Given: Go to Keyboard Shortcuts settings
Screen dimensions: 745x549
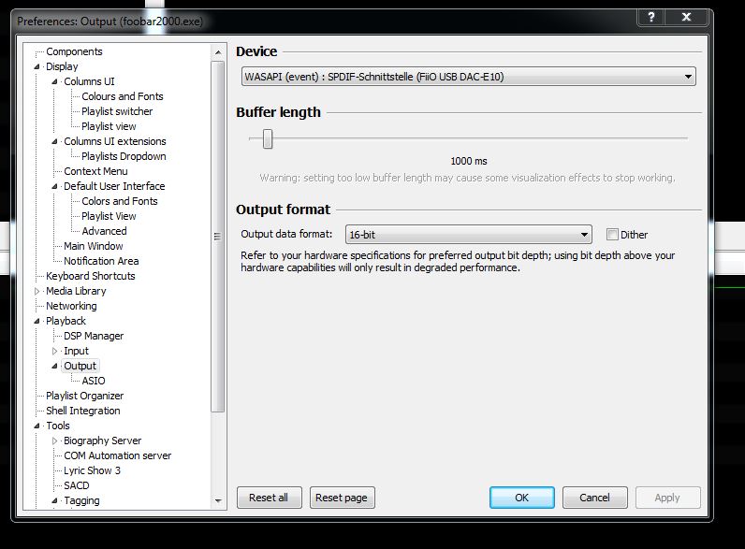Looking at the screenshot, I should (x=90, y=276).
